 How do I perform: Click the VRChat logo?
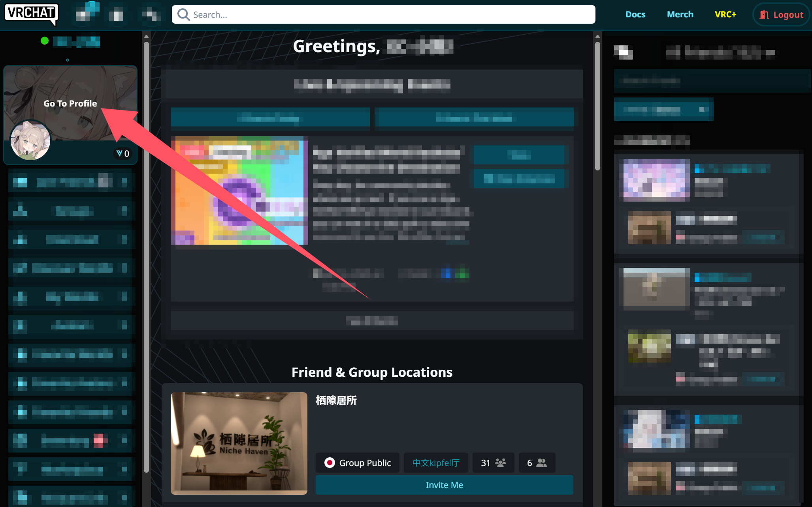tap(32, 14)
